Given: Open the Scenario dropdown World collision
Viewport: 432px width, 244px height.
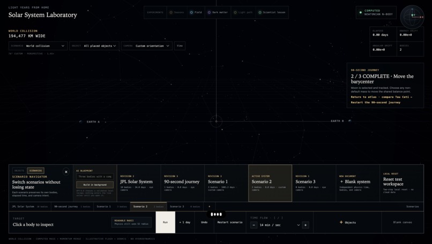Looking at the screenshot, I should (x=38, y=46).
